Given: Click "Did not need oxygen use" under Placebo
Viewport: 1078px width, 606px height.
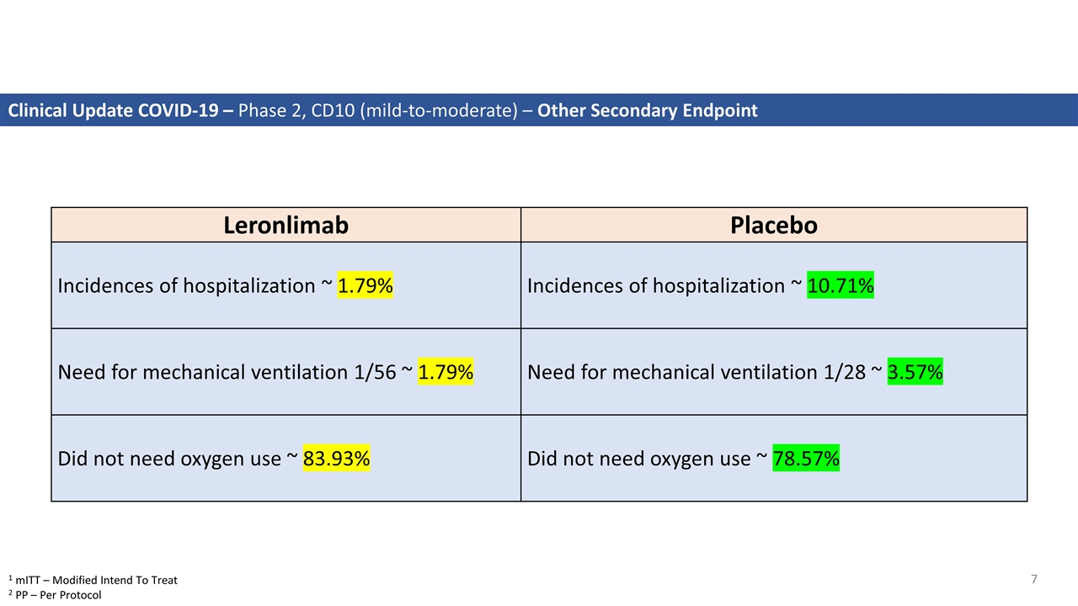Looking at the screenshot, I should [638, 459].
